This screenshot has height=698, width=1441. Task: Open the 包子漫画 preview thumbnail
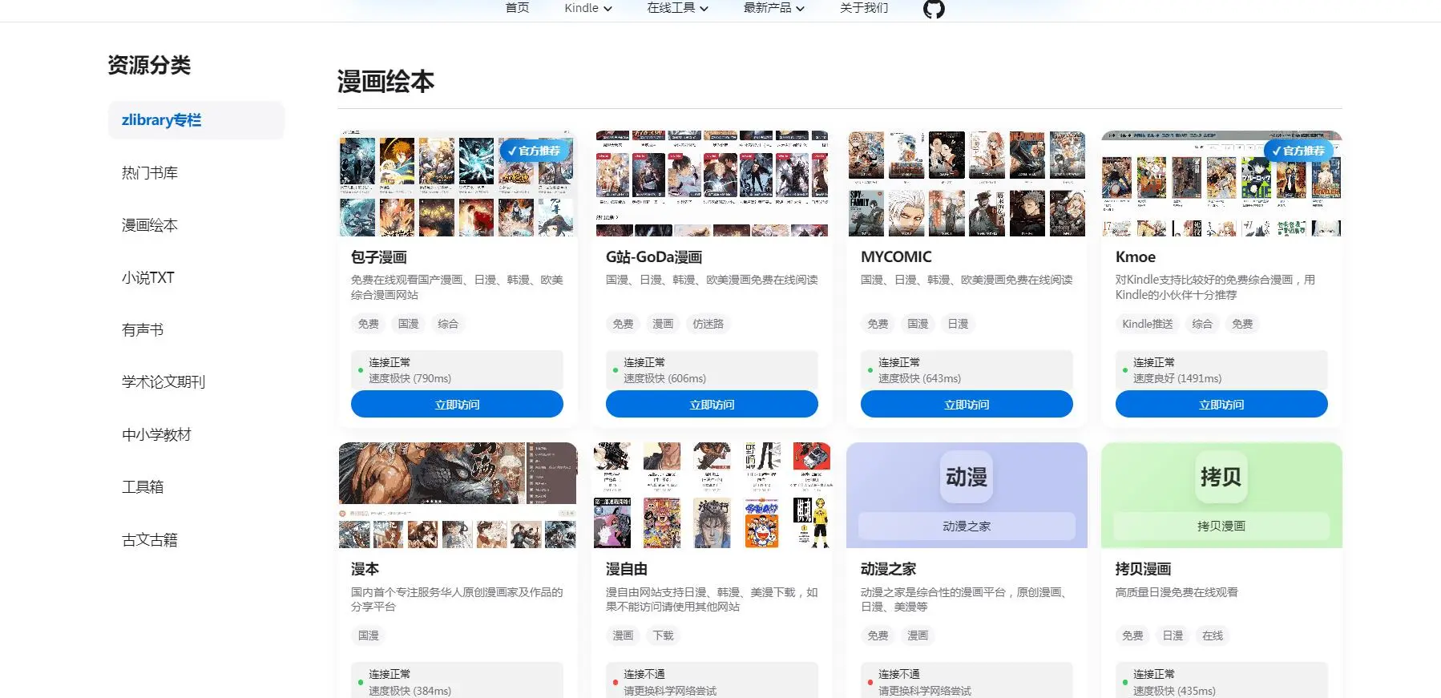pyautogui.click(x=457, y=184)
